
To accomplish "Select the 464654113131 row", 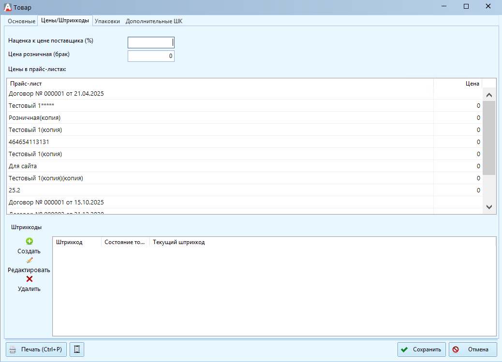I will [x=245, y=142].
